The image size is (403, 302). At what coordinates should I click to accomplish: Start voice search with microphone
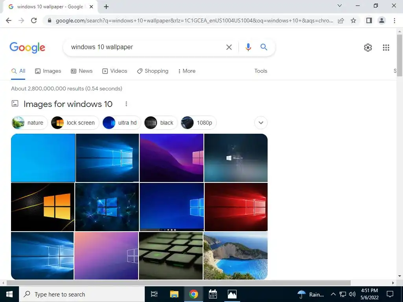(248, 47)
